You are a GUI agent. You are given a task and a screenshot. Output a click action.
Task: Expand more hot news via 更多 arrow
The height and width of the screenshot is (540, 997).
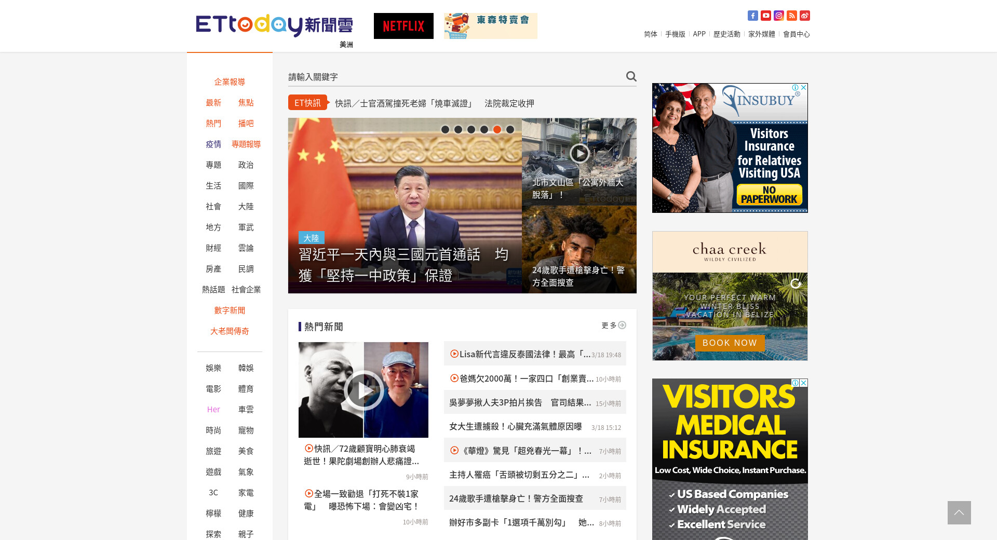pos(622,325)
